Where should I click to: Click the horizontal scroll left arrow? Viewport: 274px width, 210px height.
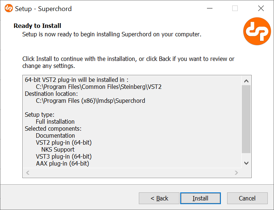point(27,173)
